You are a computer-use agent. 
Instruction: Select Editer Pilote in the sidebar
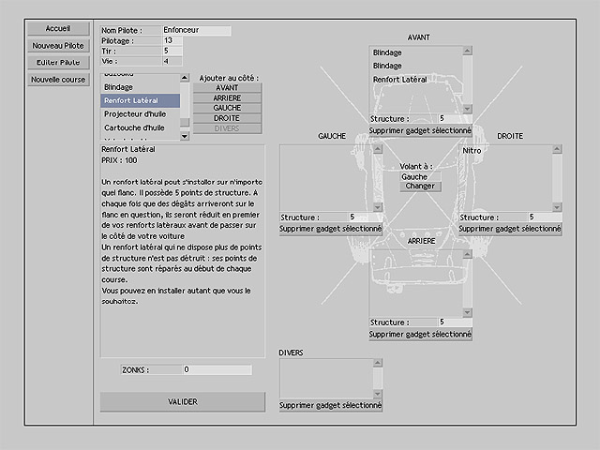(x=58, y=62)
